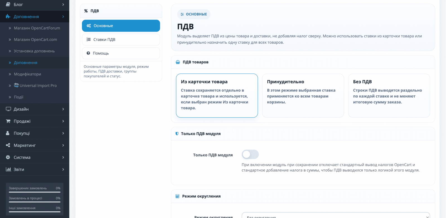
Task: Click the Дизайн monitor icon
Action: pyautogui.click(x=8, y=109)
